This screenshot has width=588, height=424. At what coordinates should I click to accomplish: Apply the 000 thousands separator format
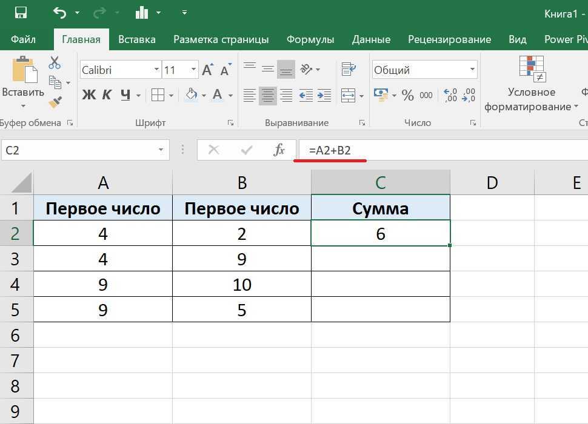pyautogui.click(x=426, y=96)
